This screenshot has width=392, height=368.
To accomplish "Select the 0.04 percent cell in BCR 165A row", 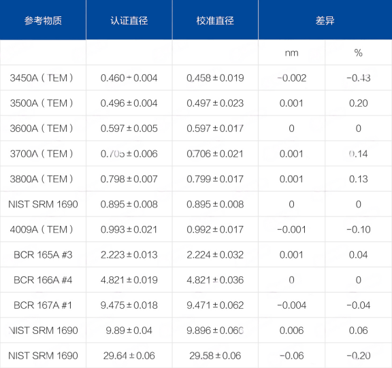I will (358, 254).
